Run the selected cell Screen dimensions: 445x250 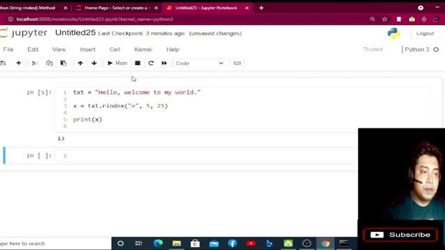(x=118, y=63)
